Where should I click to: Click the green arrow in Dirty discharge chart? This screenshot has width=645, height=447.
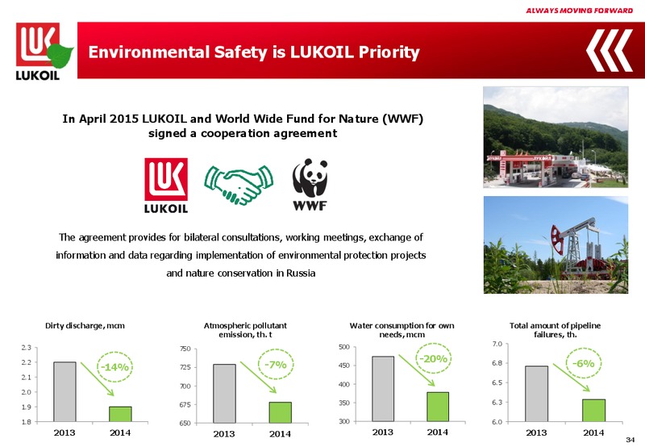tap(98, 379)
